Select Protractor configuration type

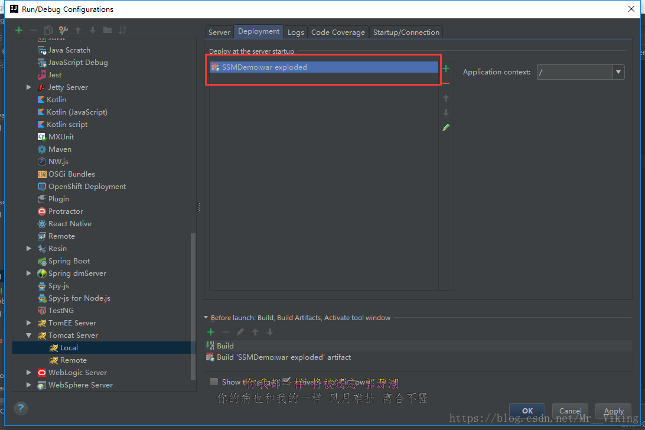click(60, 211)
